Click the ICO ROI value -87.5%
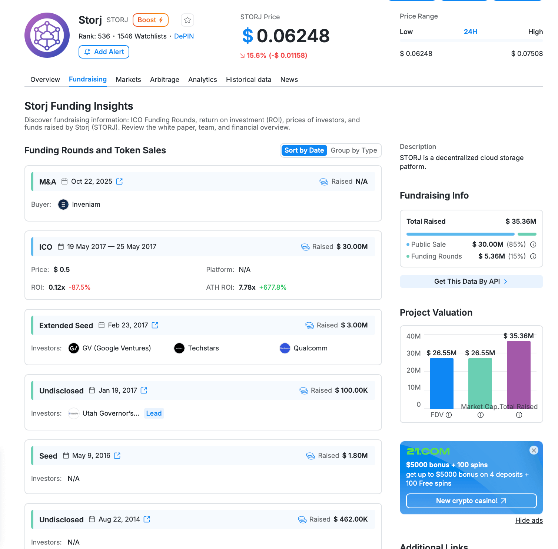Screen dimensions: 558x549 pyautogui.click(x=80, y=287)
